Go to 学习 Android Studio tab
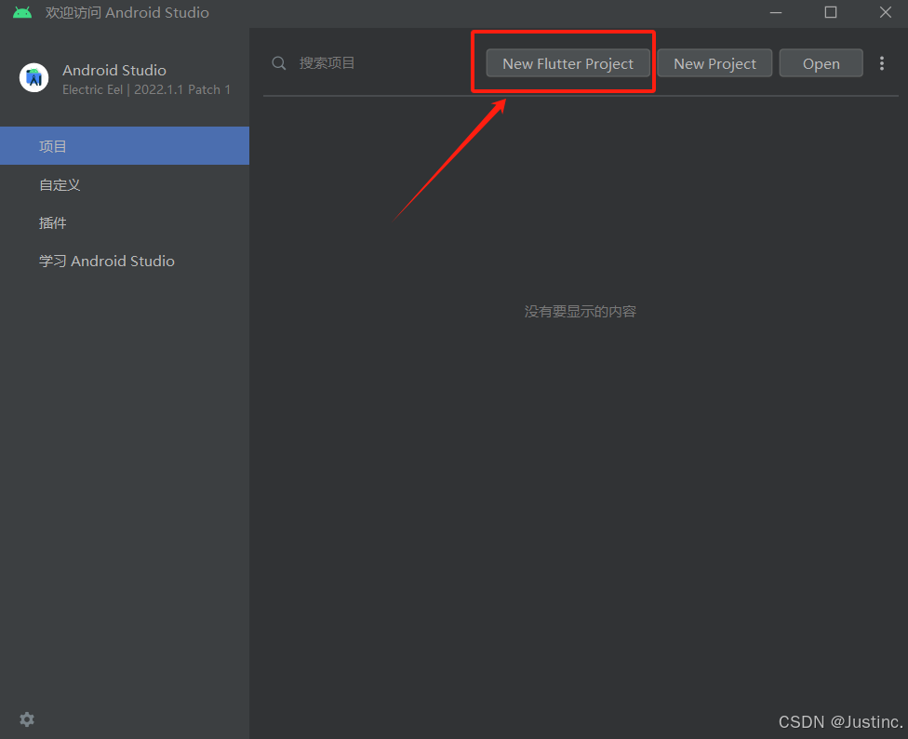 [x=125, y=262]
